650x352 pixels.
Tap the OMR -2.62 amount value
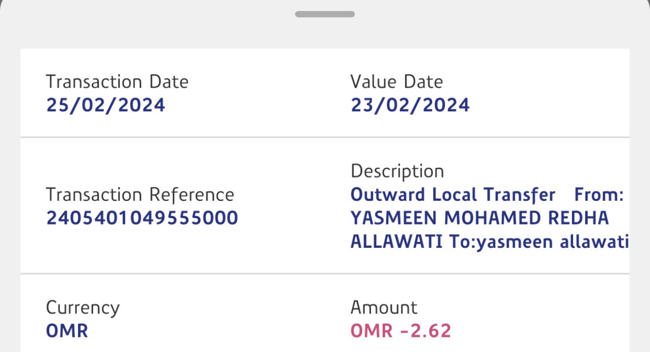click(400, 331)
